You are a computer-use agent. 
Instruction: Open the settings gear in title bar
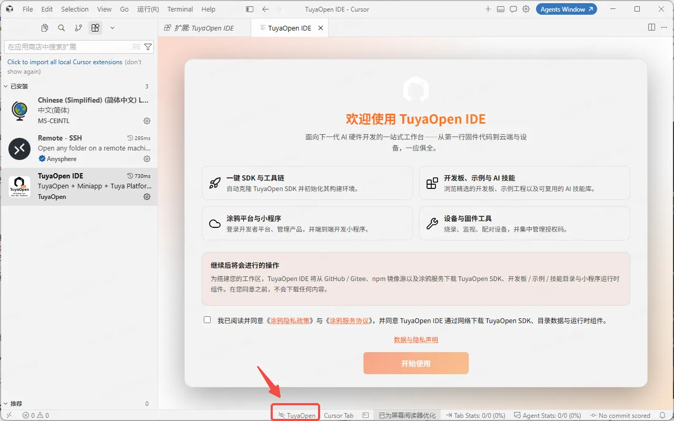[526, 9]
